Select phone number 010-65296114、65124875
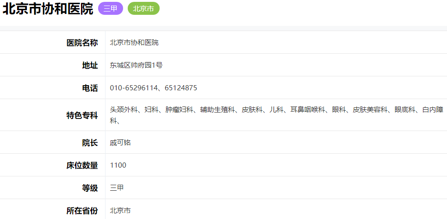The image size is (447, 219). pos(153,88)
